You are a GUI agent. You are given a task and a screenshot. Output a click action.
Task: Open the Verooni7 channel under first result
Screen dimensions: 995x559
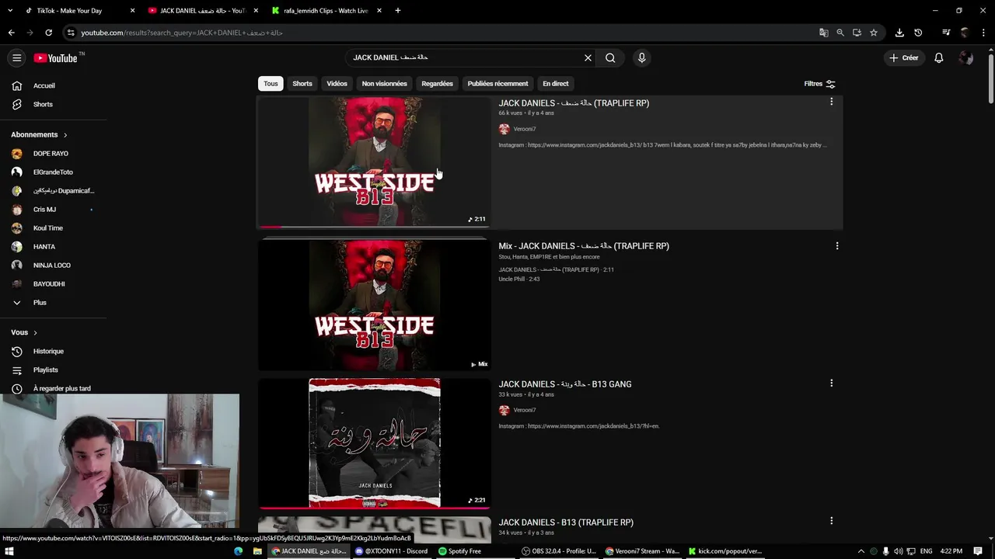(525, 129)
